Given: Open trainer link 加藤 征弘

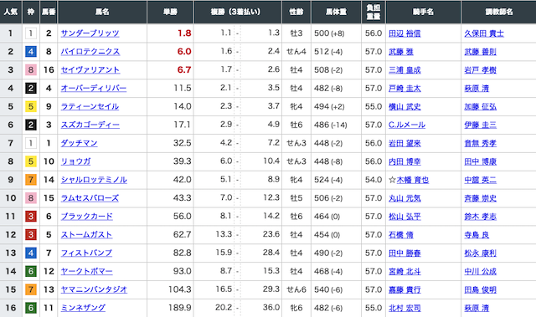Looking at the screenshot, I should pos(480,106).
